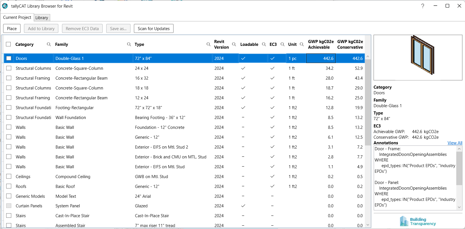Screen dimensions: 465x229
Task: Click search icon beside Revit Version header
Action: 234,44
